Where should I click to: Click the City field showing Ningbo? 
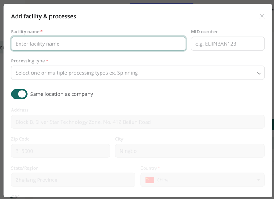[x=189, y=151]
